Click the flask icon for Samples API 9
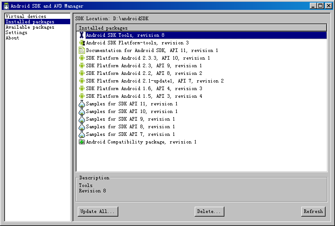335x226 pixels. (81, 119)
